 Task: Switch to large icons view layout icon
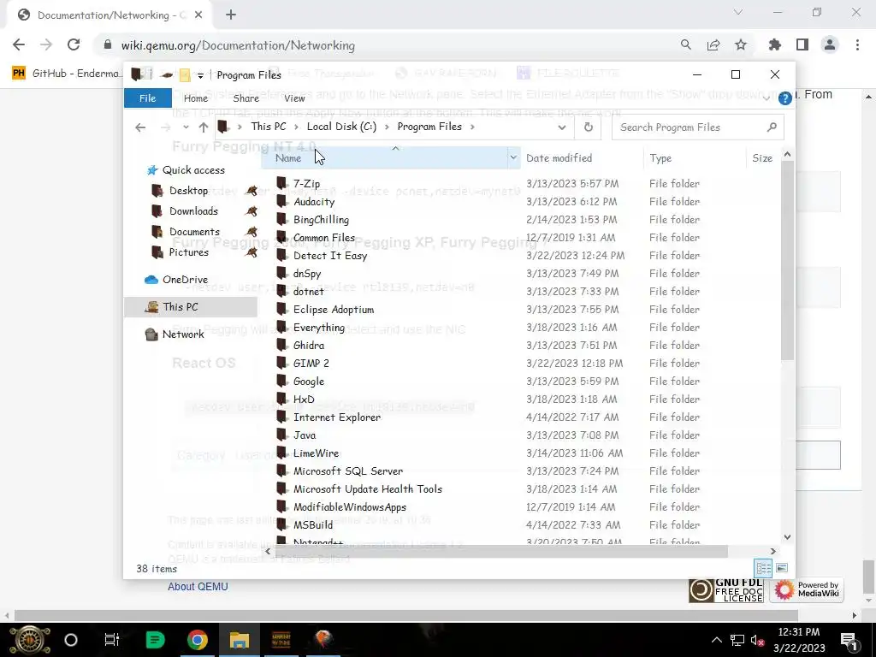(782, 568)
